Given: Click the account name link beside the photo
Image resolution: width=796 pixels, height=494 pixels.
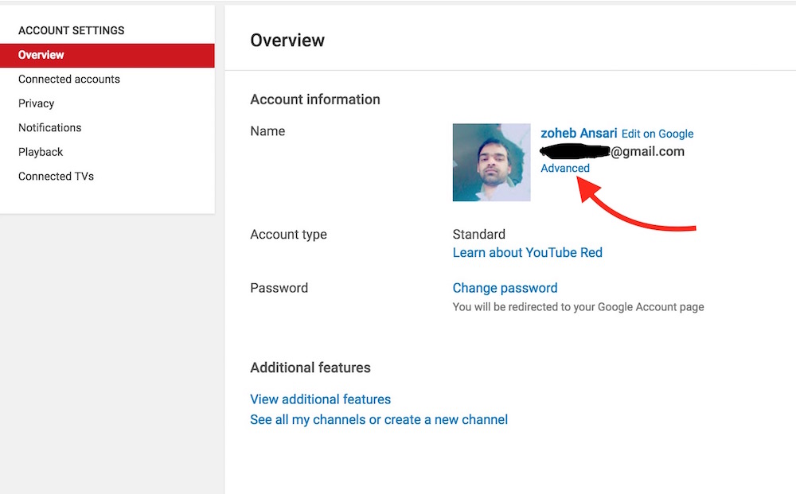Looking at the screenshot, I should [579, 134].
